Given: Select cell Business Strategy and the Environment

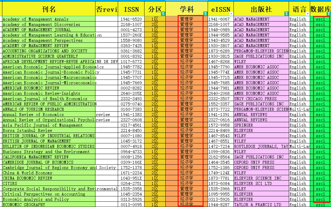Looking at the screenshot, I should coord(49,152).
